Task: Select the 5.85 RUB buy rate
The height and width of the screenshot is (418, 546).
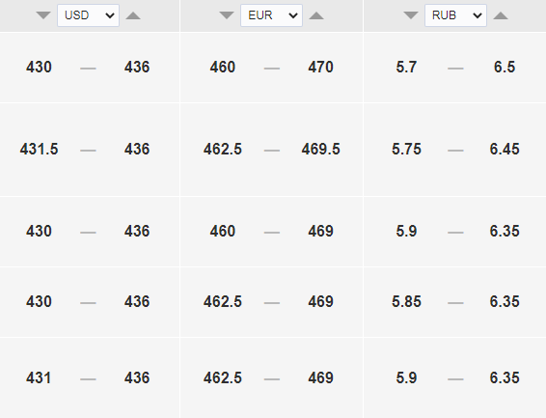Action: tap(406, 301)
